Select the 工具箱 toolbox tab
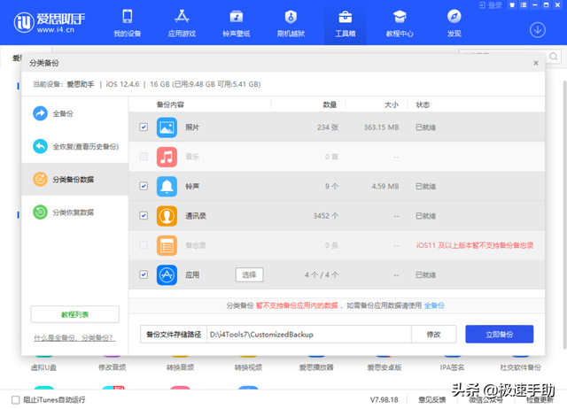The width and height of the screenshot is (567, 409). click(x=345, y=23)
